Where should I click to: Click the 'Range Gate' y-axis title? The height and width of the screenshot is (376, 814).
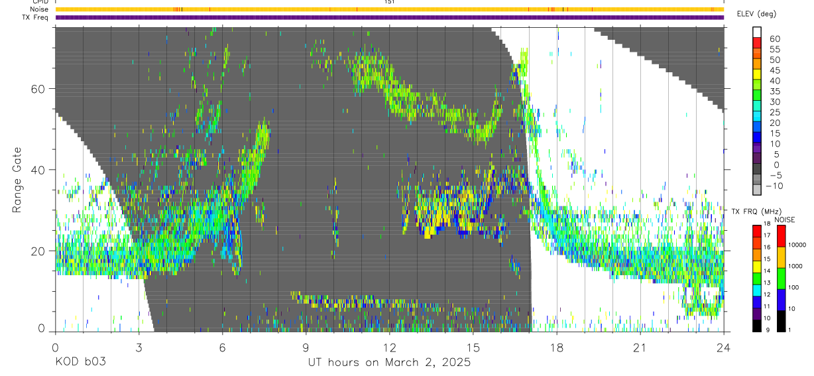pyautogui.click(x=17, y=180)
